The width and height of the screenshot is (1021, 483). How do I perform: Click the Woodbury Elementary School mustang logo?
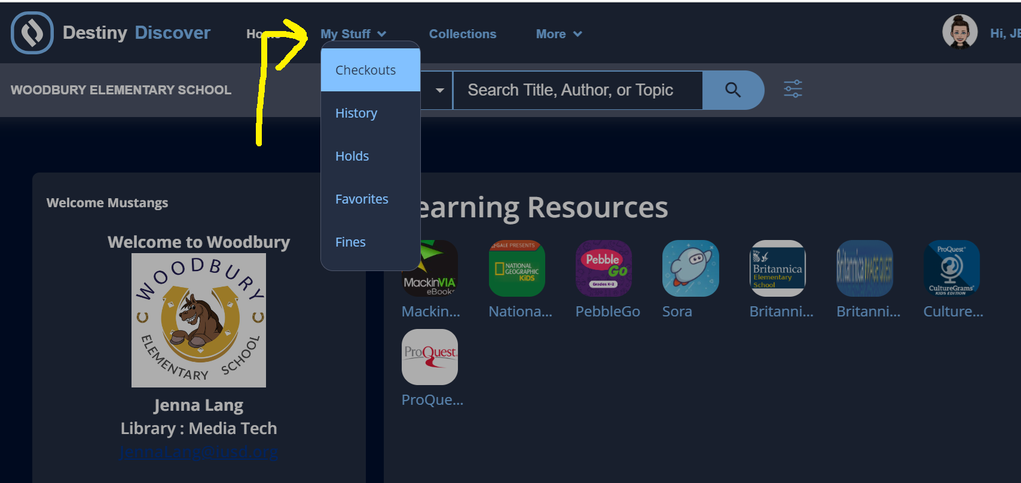[x=198, y=320]
